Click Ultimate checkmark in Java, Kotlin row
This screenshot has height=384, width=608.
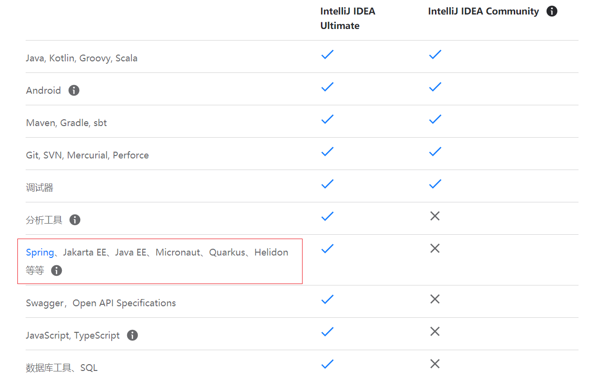(x=328, y=55)
